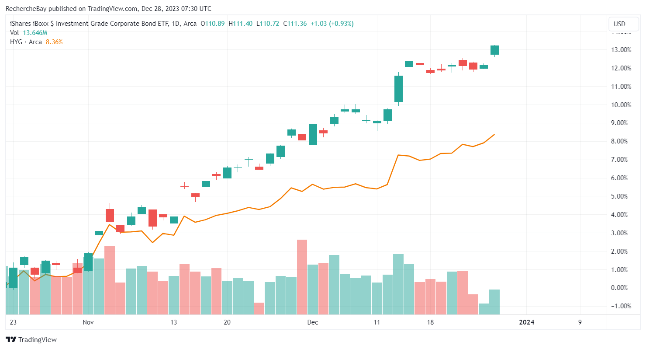The image size is (646, 349).
Task: Click the 0.00% price axis label
Action: (x=622, y=288)
